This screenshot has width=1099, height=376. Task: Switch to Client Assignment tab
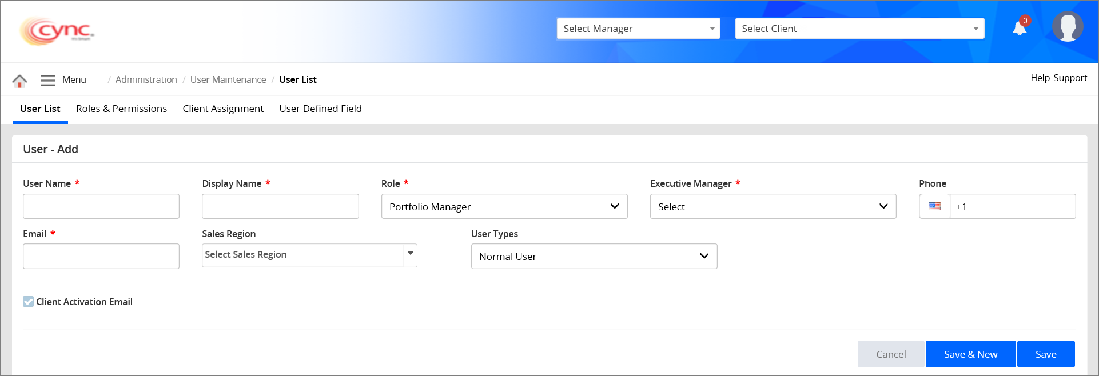[x=223, y=109]
